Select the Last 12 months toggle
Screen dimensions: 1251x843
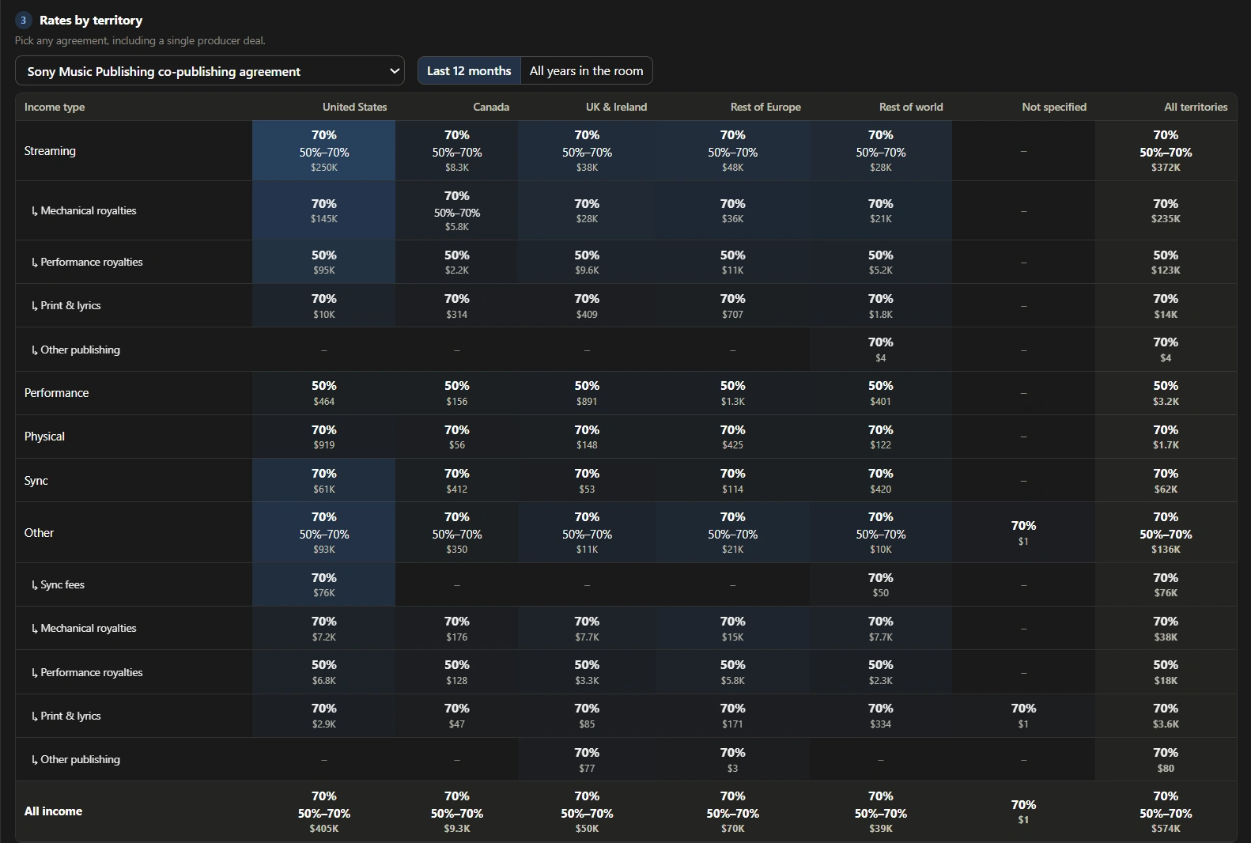pyautogui.click(x=469, y=70)
